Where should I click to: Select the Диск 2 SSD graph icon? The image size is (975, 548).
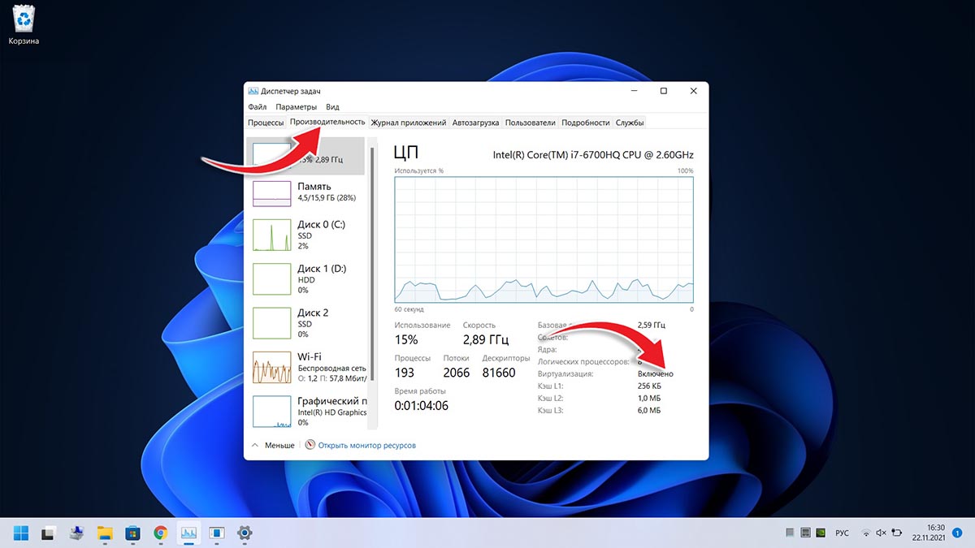click(271, 323)
